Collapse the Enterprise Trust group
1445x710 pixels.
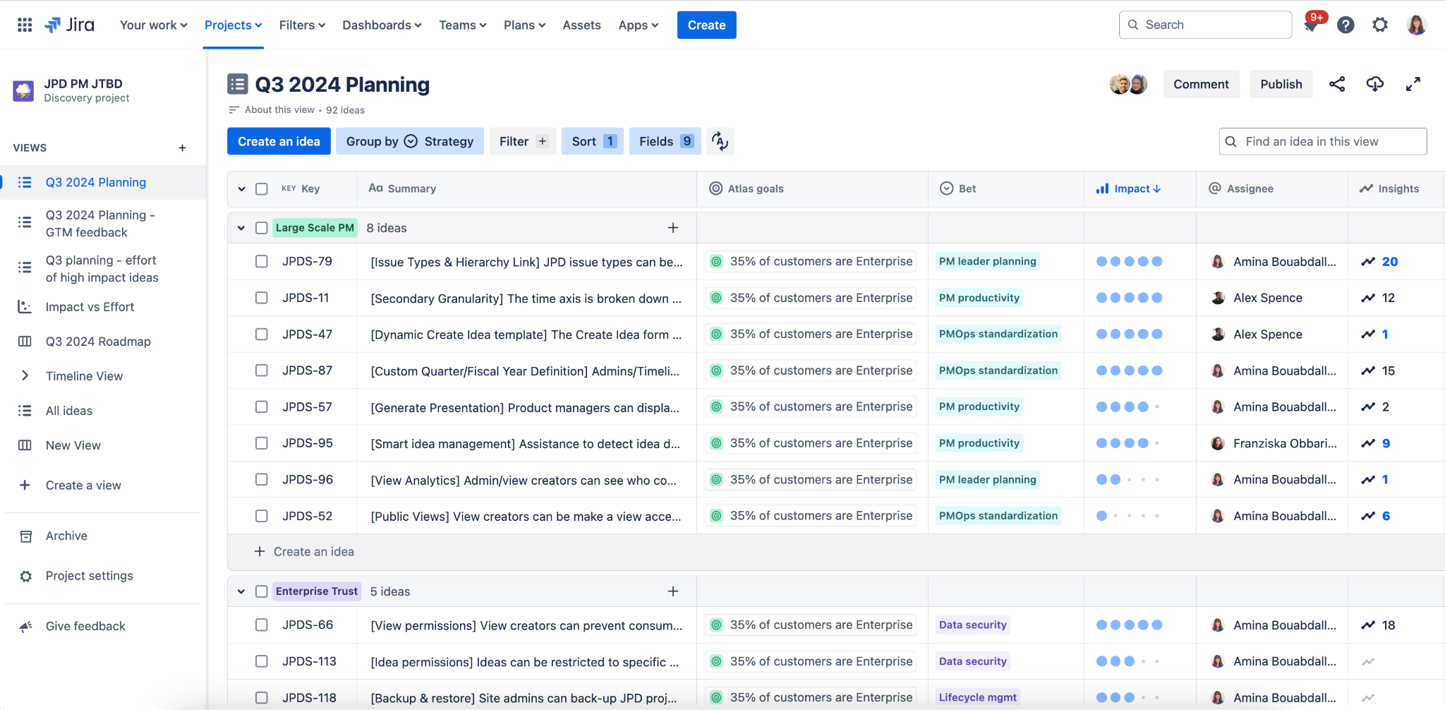click(x=241, y=591)
